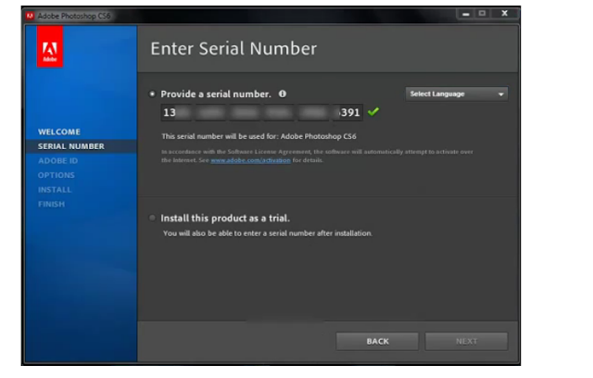Click the Adobe Photoshop CS6 title bar icon
The height and width of the screenshot is (378, 593).
click(x=30, y=16)
